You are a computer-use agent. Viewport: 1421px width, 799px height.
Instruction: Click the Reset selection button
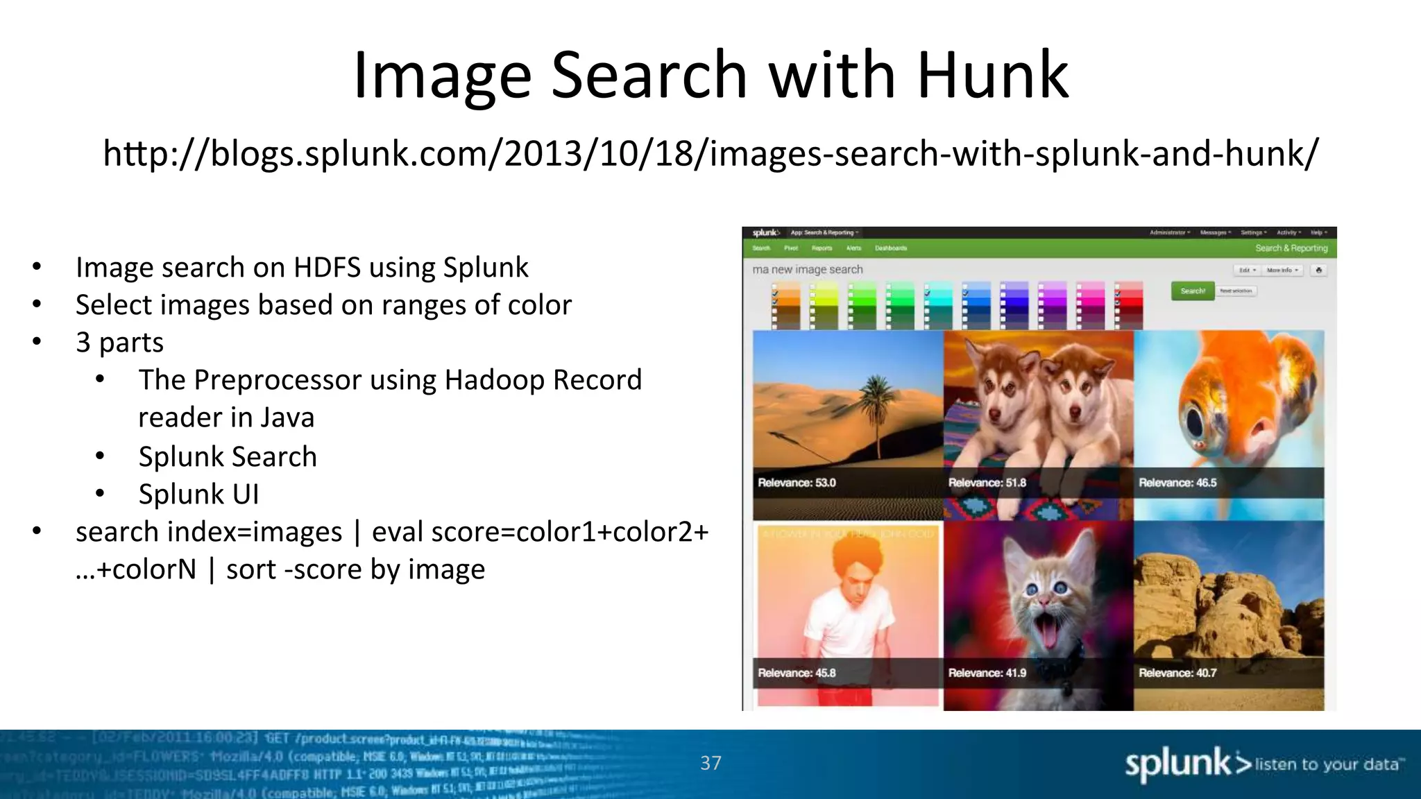point(1236,291)
